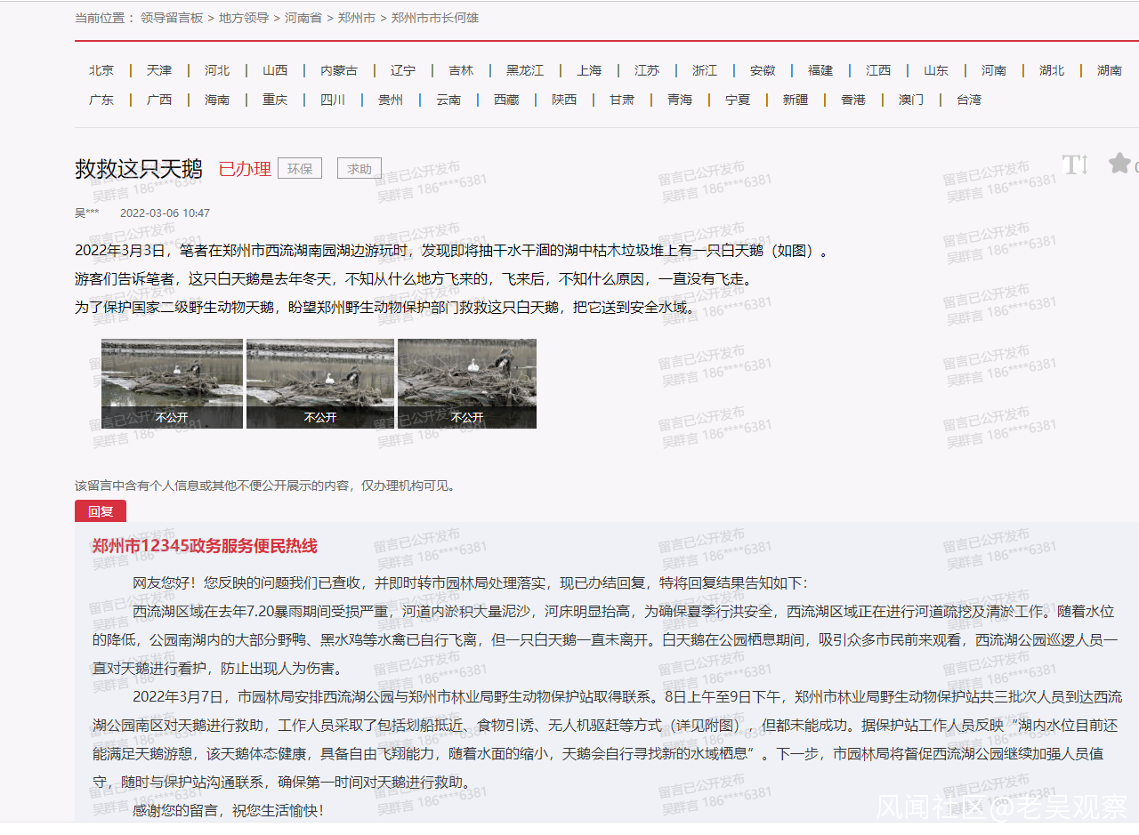This screenshot has width=1139, height=835.
Task: Choose 新疆 in the region list
Action: [796, 100]
